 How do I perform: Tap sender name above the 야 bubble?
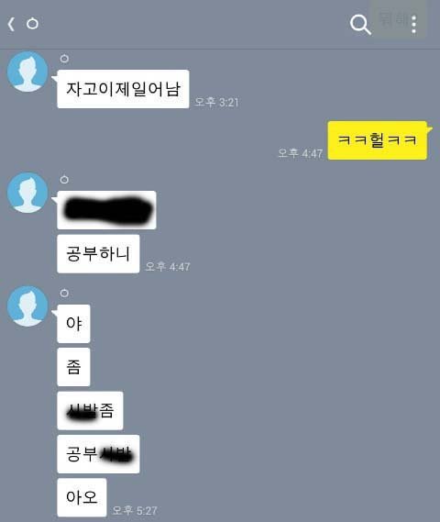pos(64,294)
